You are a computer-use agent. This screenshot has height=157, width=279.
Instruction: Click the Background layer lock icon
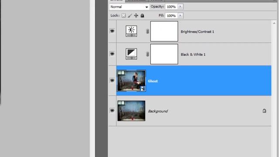(x=264, y=111)
